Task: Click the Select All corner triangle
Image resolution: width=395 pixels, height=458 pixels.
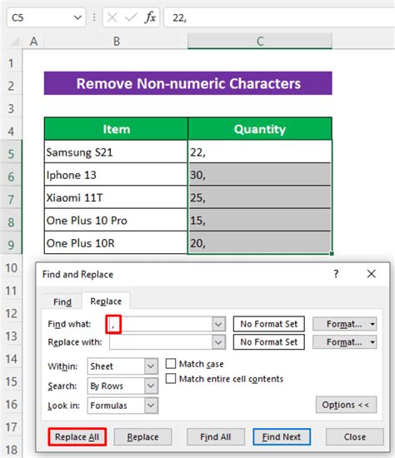Action: [x=15, y=42]
